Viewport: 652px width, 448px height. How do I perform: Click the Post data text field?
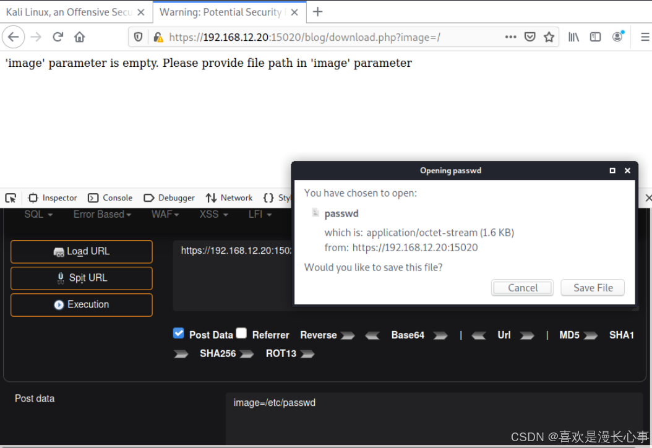(434, 418)
